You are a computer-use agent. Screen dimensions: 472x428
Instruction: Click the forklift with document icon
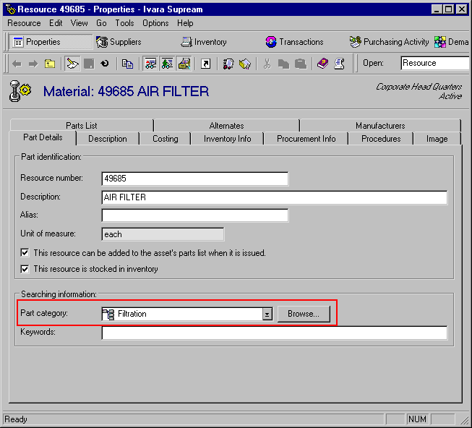[228, 64]
